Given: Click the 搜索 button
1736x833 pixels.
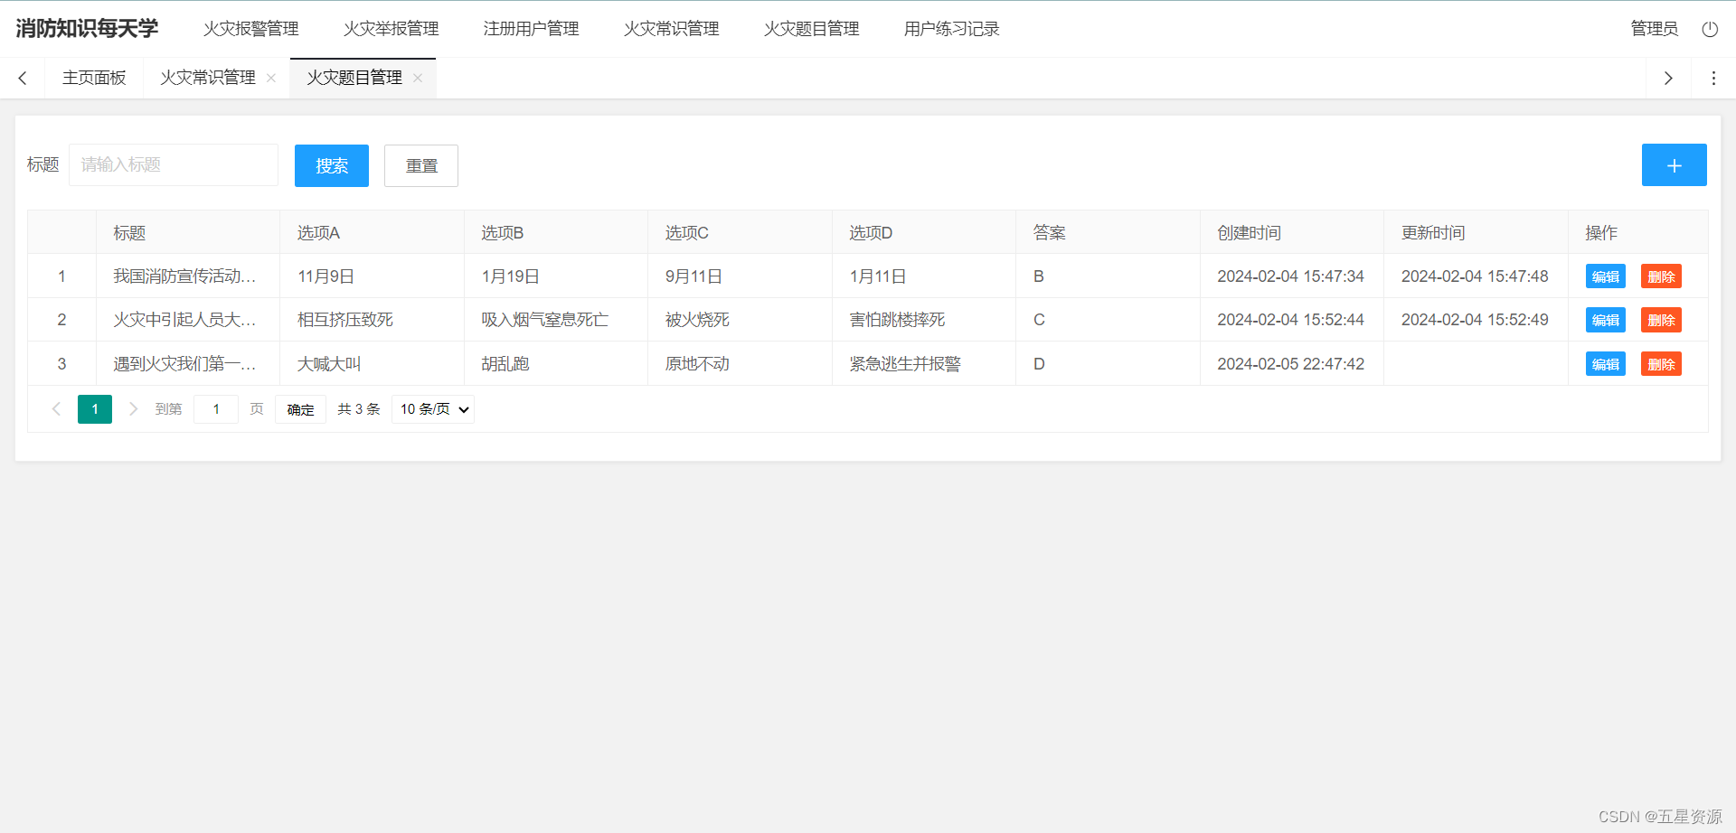Looking at the screenshot, I should pos(332,166).
